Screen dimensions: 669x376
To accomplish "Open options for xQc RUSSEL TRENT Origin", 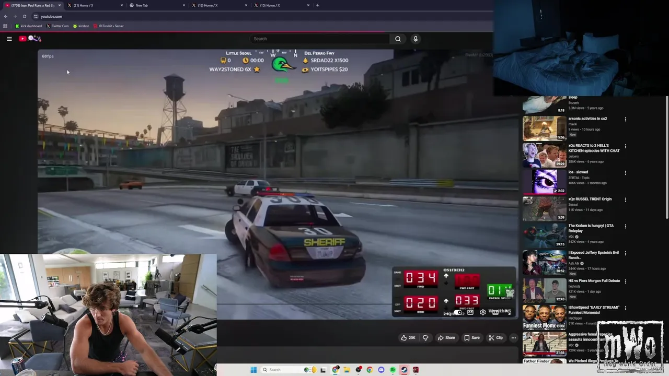I will pyautogui.click(x=625, y=199).
